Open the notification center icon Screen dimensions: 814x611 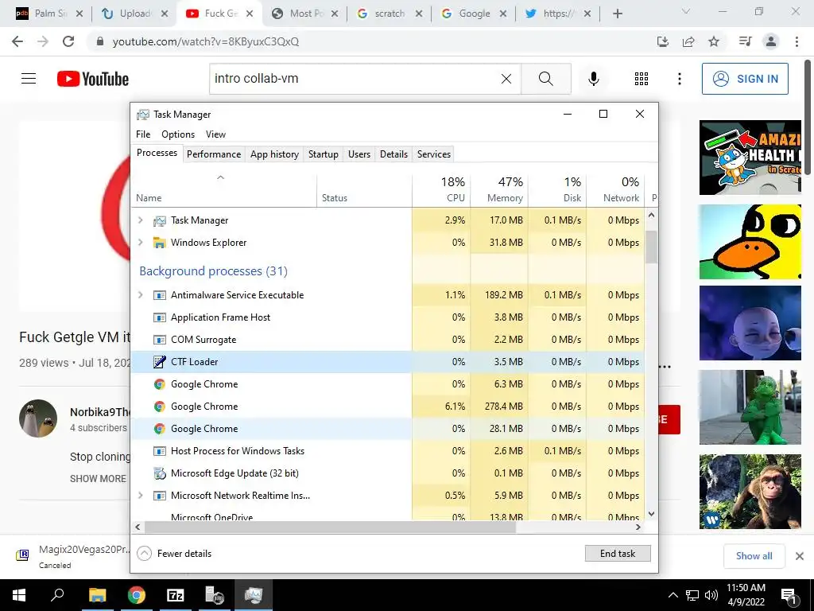click(x=789, y=596)
